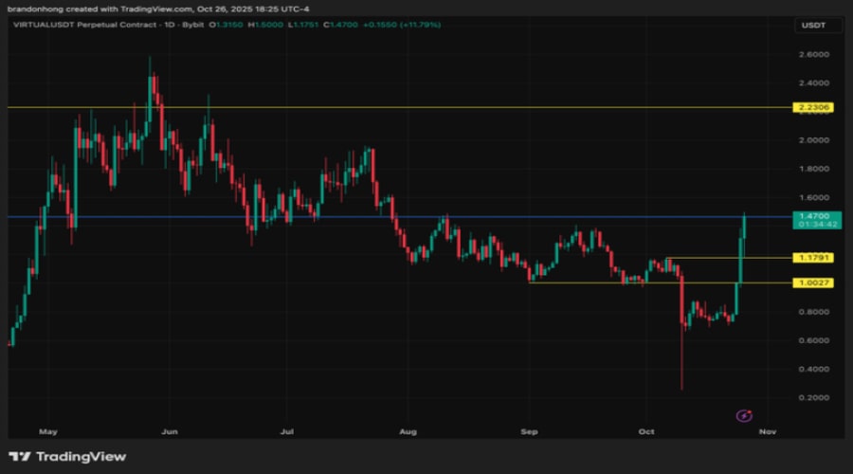Click the Jun label on time axis
This screenshot has width=853, height=474.
[x=169, y=431]
